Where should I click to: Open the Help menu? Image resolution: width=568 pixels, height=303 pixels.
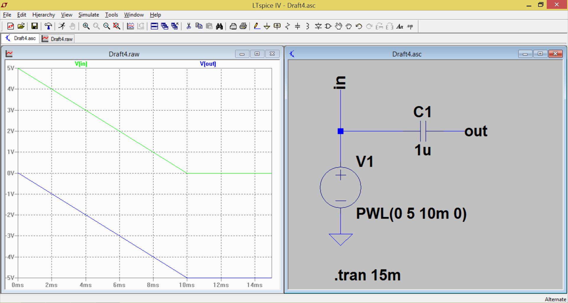coord(155,15)
